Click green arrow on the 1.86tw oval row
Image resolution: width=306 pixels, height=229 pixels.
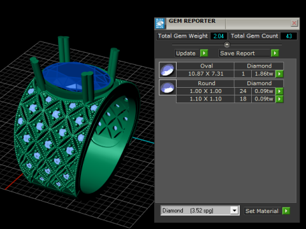coord(279,74)
